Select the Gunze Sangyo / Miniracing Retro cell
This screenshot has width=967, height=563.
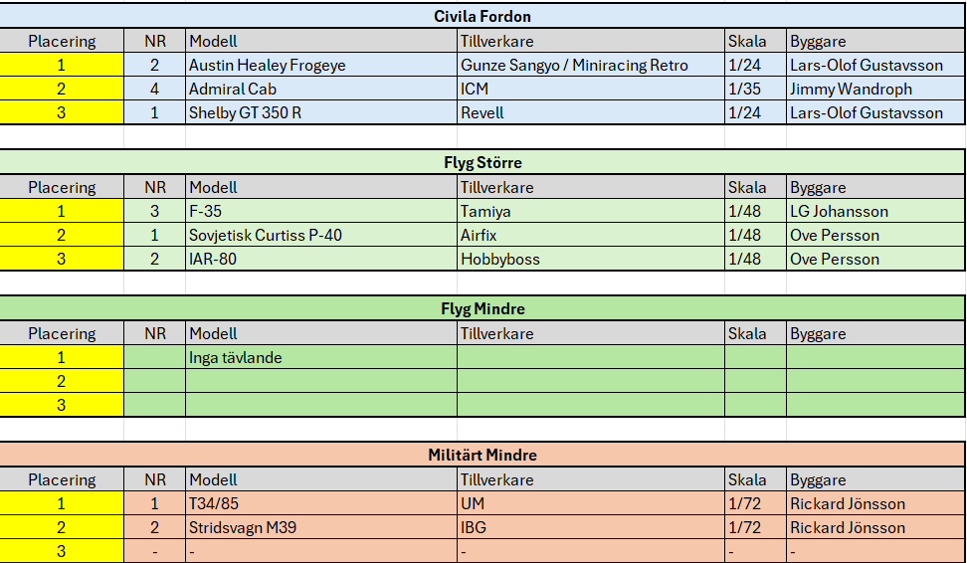[574, 65]
